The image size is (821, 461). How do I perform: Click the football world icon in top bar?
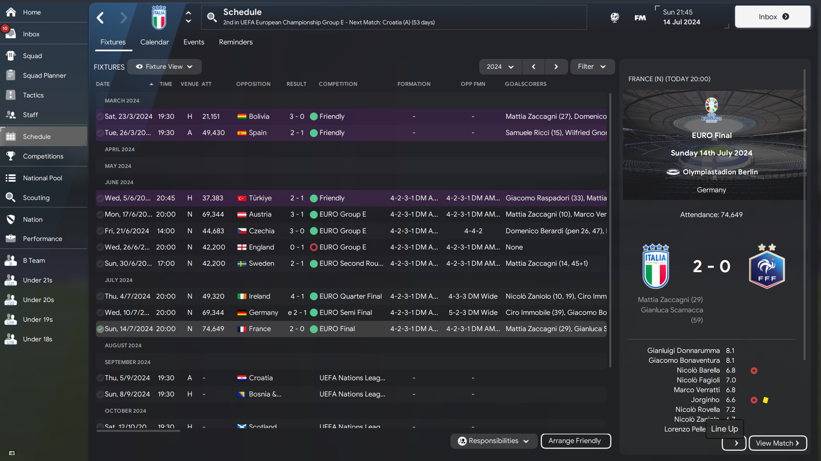(615, 18)
